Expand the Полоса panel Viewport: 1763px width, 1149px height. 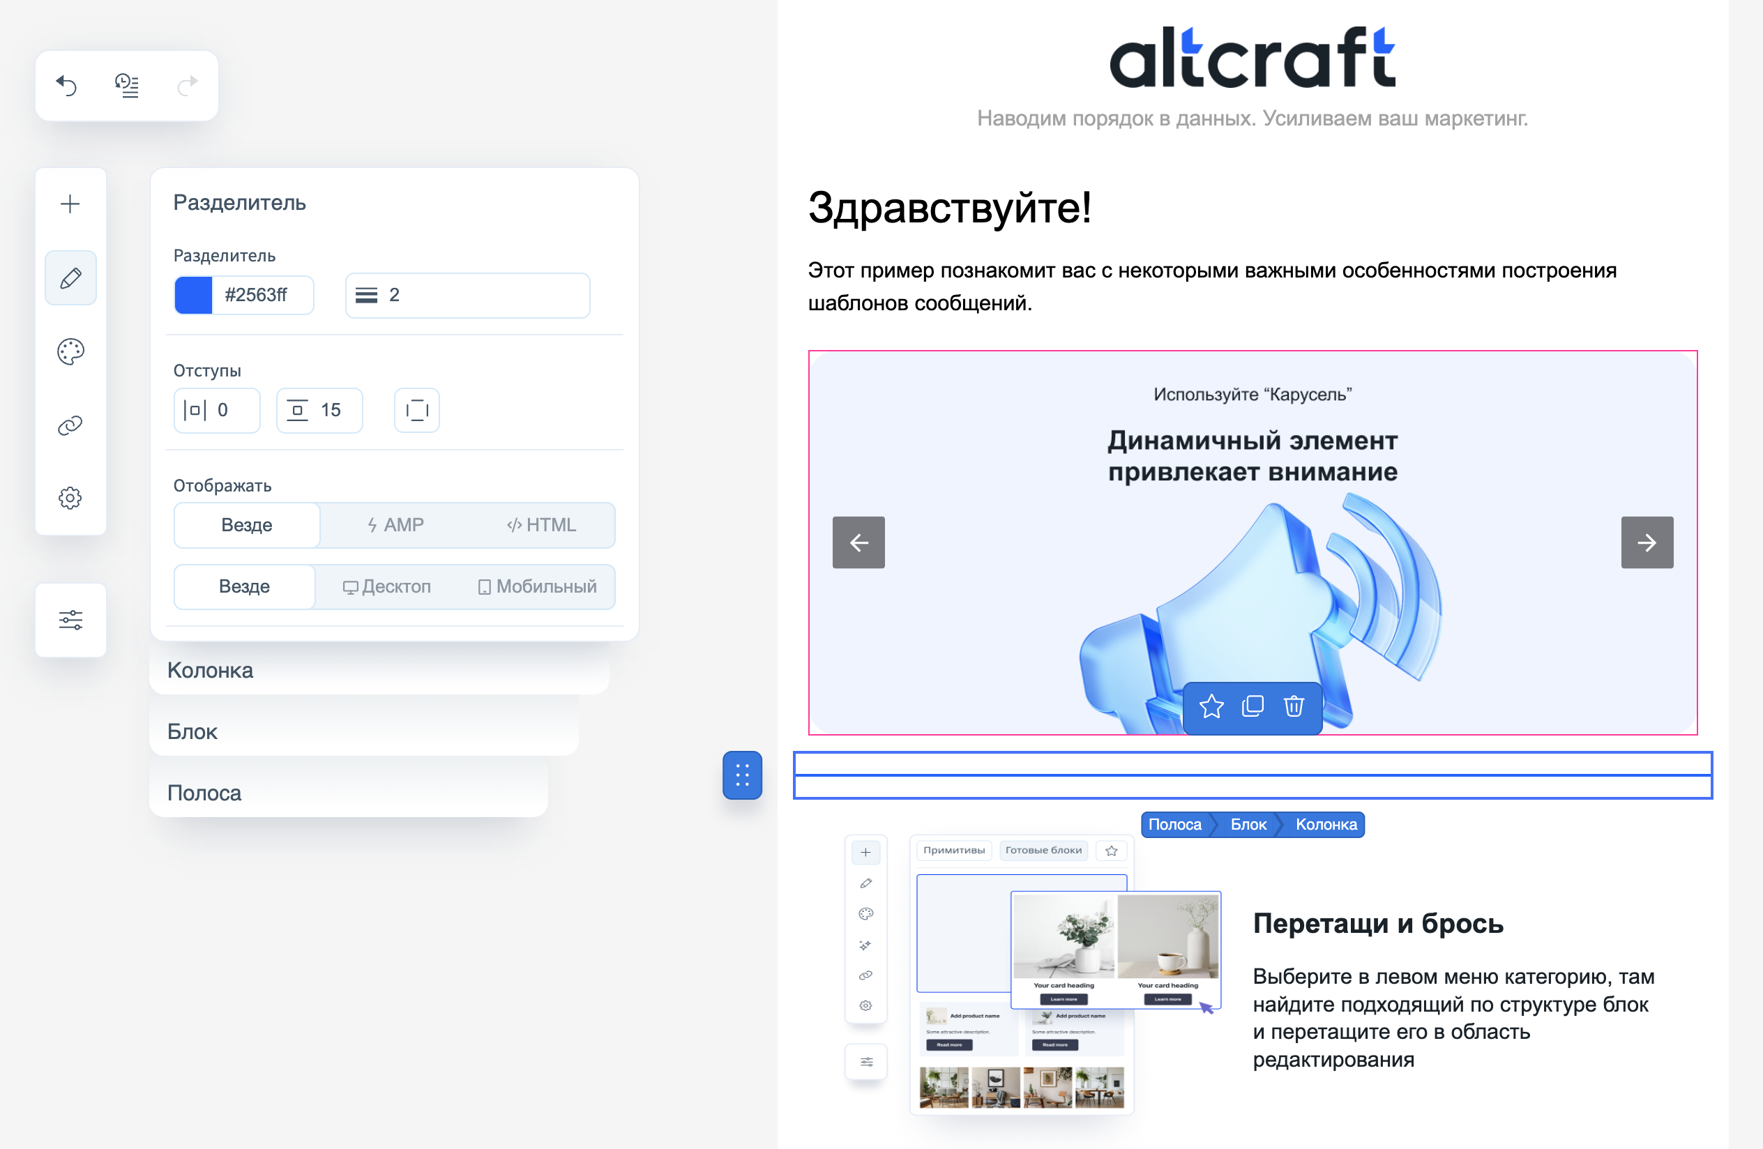point(204,793)
